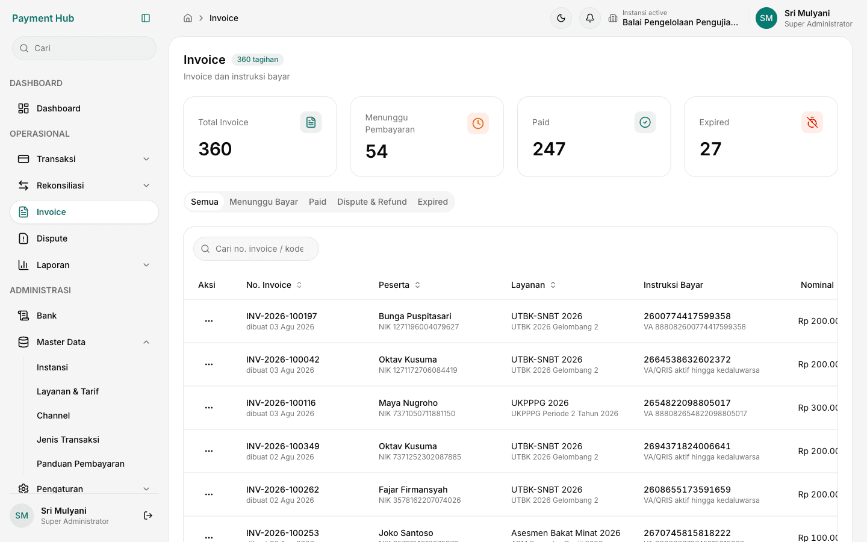This screenshot has width=867, height=542.
Task: Open SM avatar in top bar
Action: click(766, 18)
